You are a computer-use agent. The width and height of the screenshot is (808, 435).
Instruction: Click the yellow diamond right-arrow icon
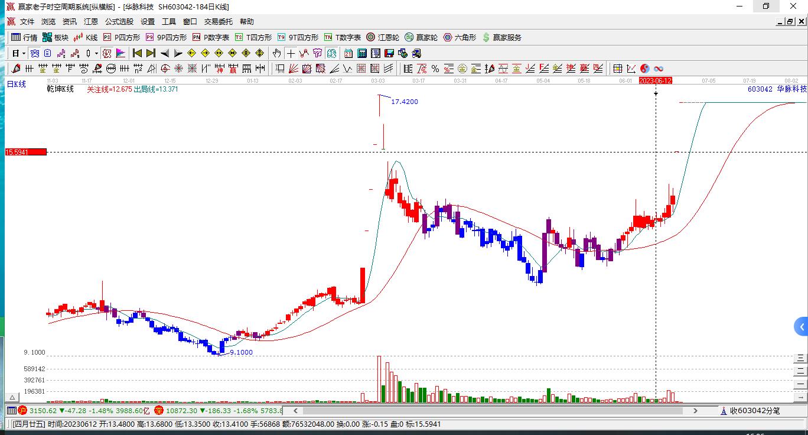point(205,53)
